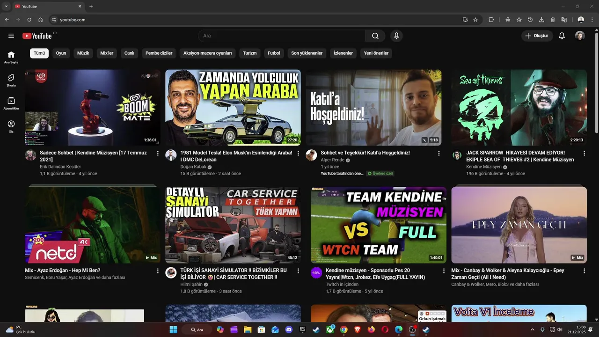Select the İzlenenler filter chip
The height and width of the screenshot is (337, 599).
[x=343, y=53]
